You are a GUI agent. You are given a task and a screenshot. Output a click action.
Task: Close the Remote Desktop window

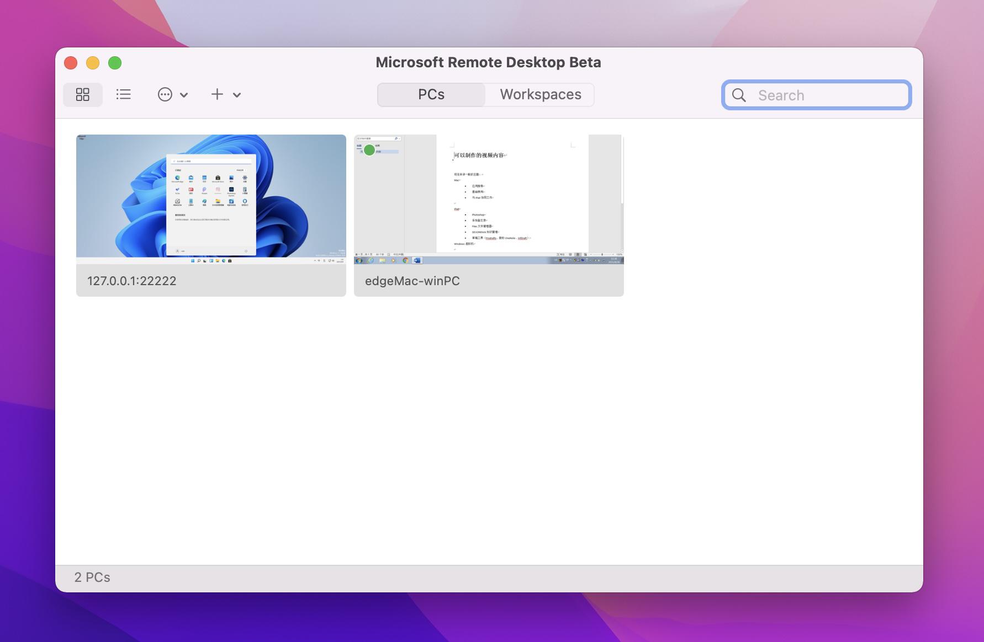[71, 63]
